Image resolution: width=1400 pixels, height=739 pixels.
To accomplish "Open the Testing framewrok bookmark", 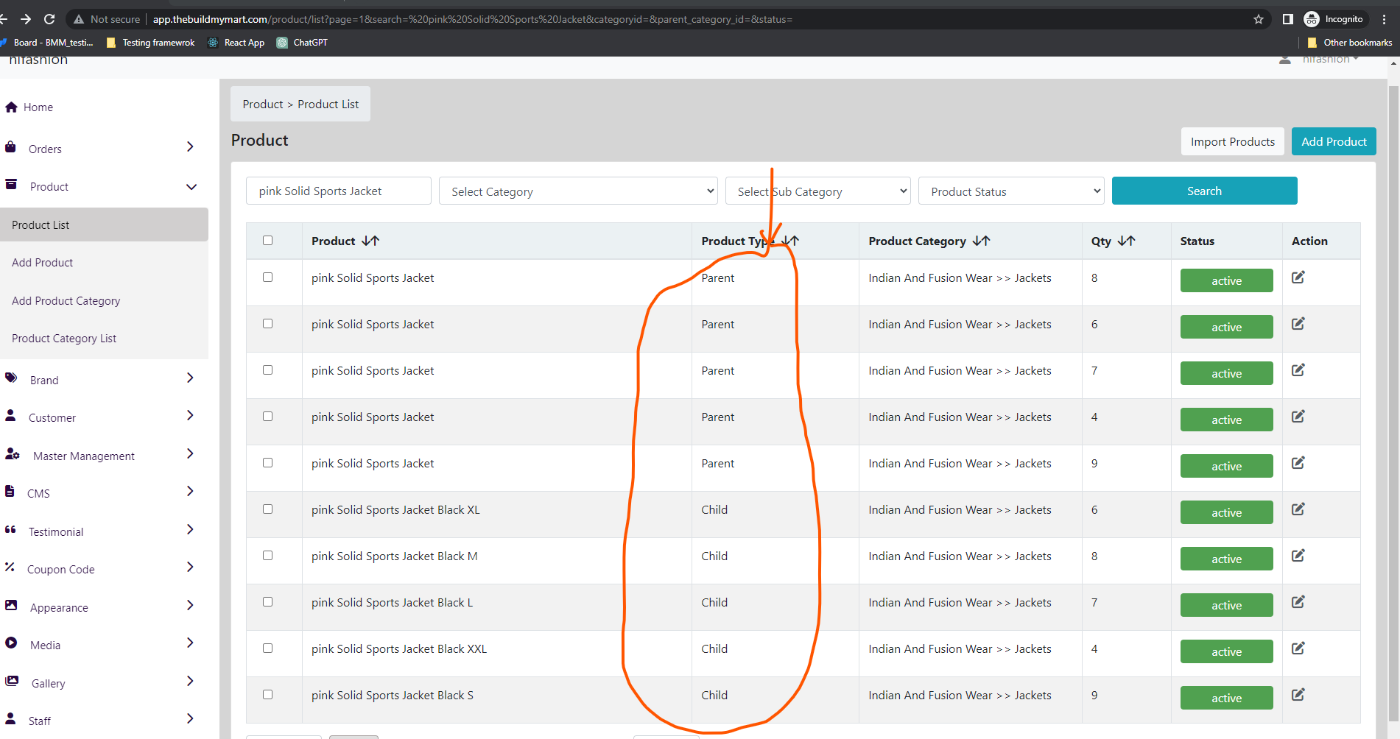I will click(151, 43).
